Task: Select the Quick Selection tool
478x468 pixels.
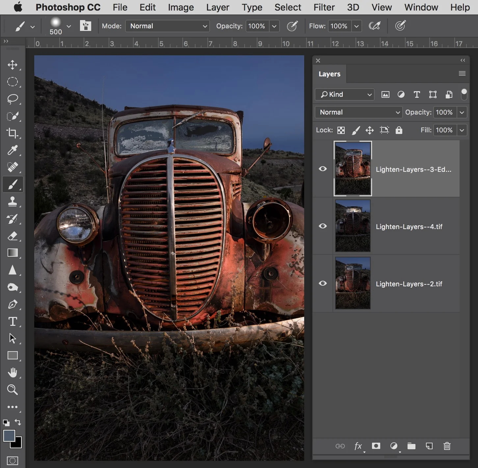Action: (13, 116)
